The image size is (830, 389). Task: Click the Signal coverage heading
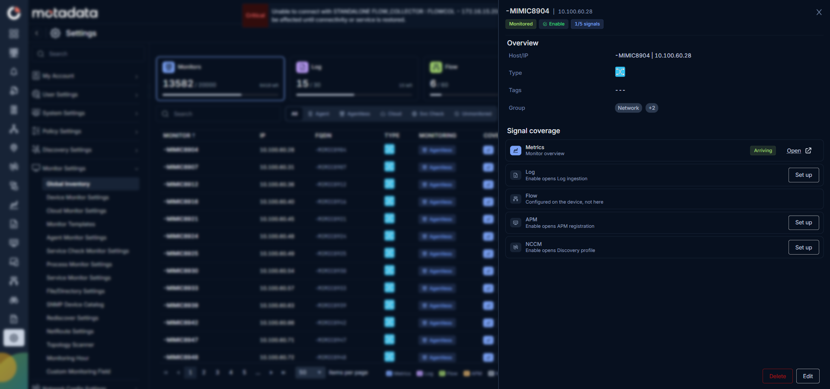[x=533, y=131]
